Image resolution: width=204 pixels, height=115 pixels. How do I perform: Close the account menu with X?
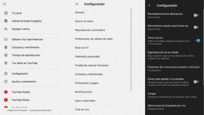tap(5, 4)
